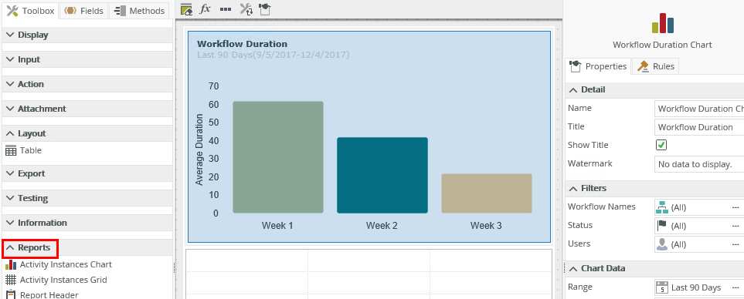Image resolution: width=744 pixels, height=299 pixels.
Task: Collapse the Reports toolbox section
Action: (x=30, y=247)
